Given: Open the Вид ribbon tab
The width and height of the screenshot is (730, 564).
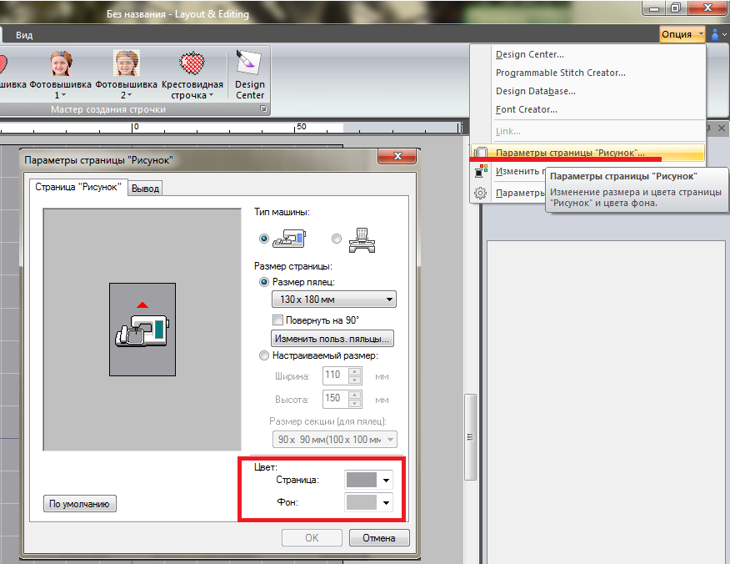Looking at the screenshot, I should 24,35.
